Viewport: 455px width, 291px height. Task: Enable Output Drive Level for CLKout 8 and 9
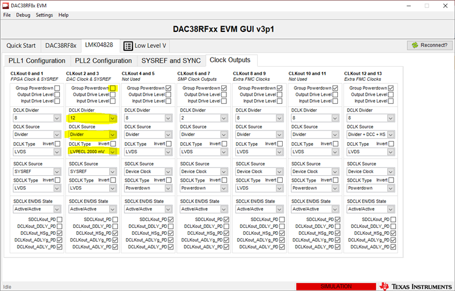[279, 95]
